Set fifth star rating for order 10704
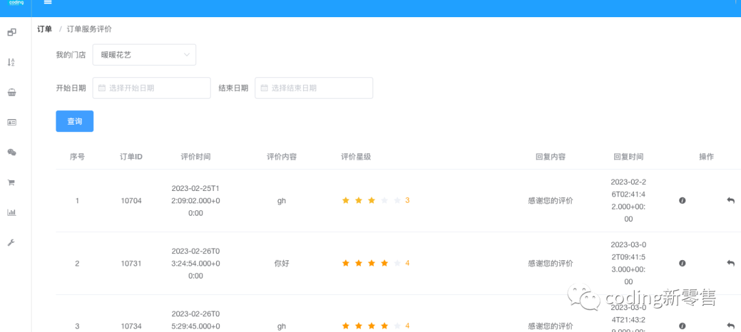The height and width of the screenshot is (332, 741). click(x=397, y=201)
